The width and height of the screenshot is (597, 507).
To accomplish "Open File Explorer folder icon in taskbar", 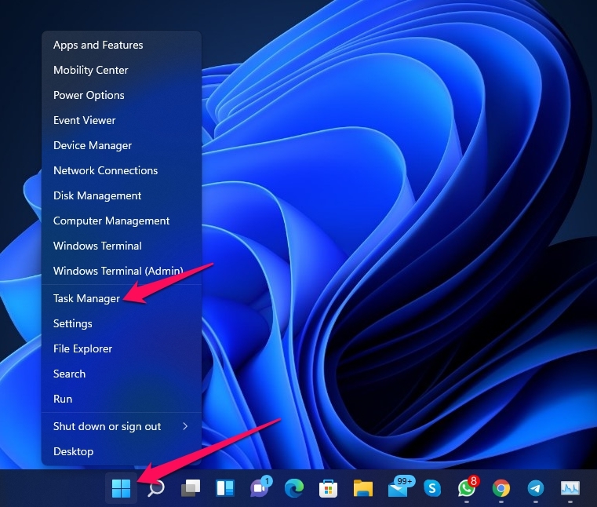I will pos(363,488).
